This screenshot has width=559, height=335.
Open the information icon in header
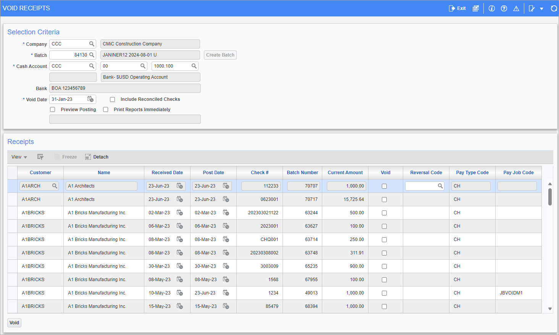[492, 8]
